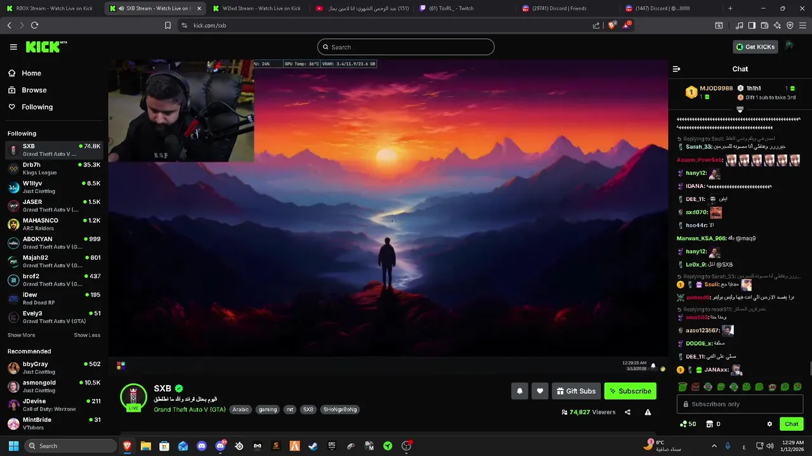This screenshot has height=456, width=812.
Task: Open MAHASNCO channel in Following
Action: pos(54,224)
